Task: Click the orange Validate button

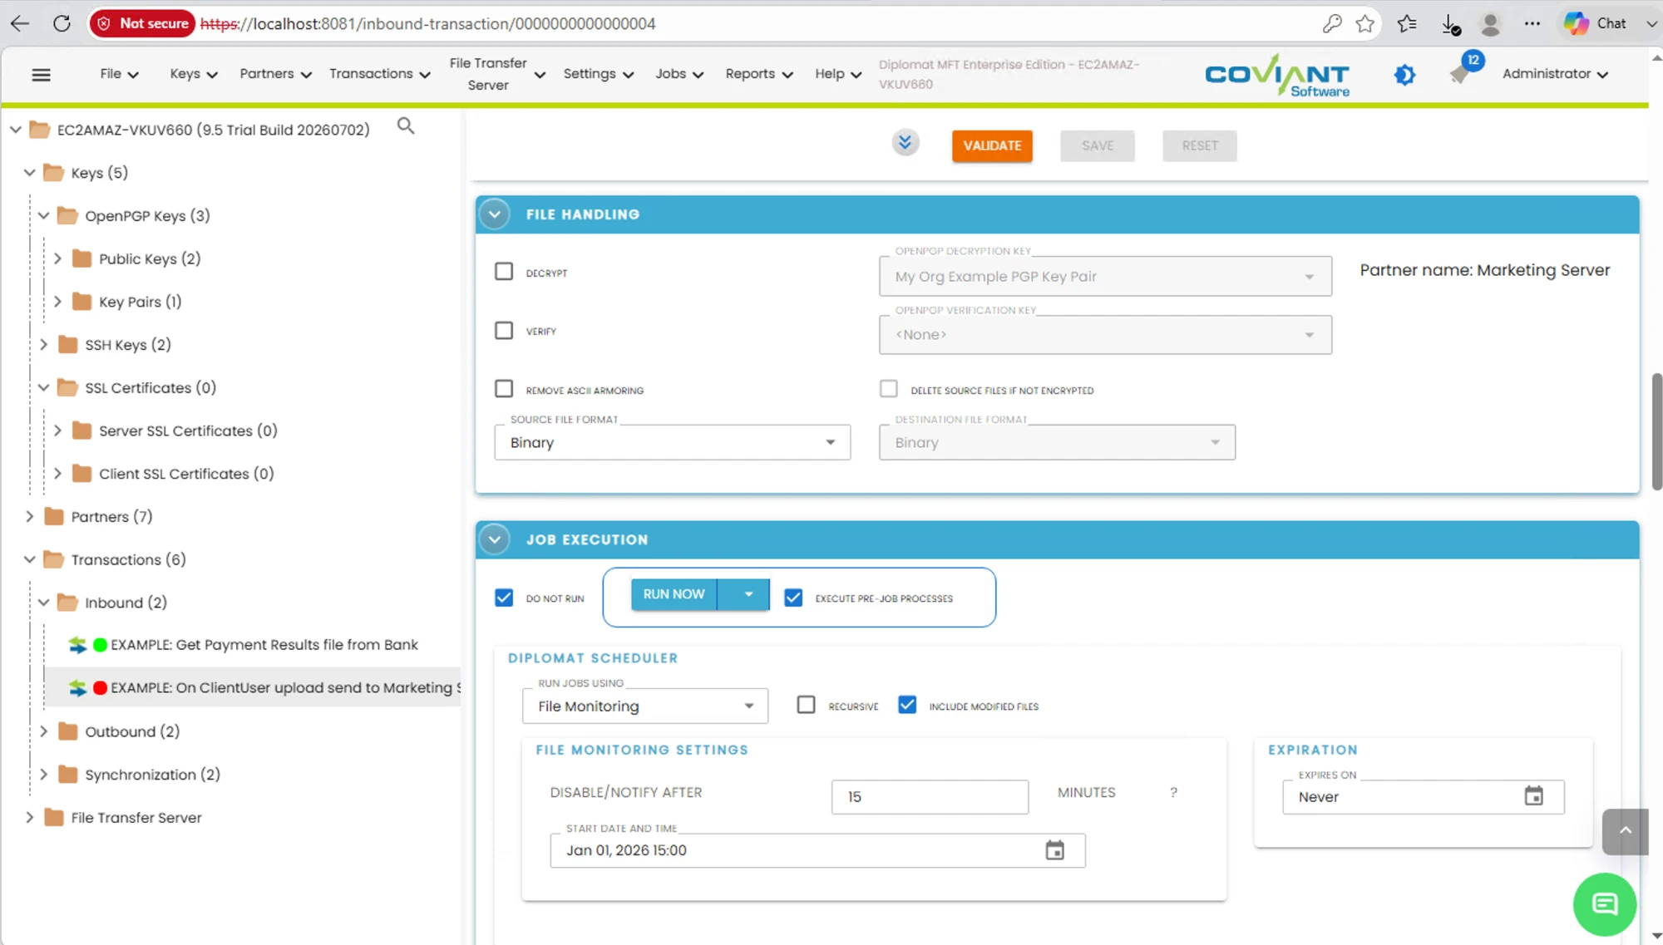Action: click(x=992, y=145)
